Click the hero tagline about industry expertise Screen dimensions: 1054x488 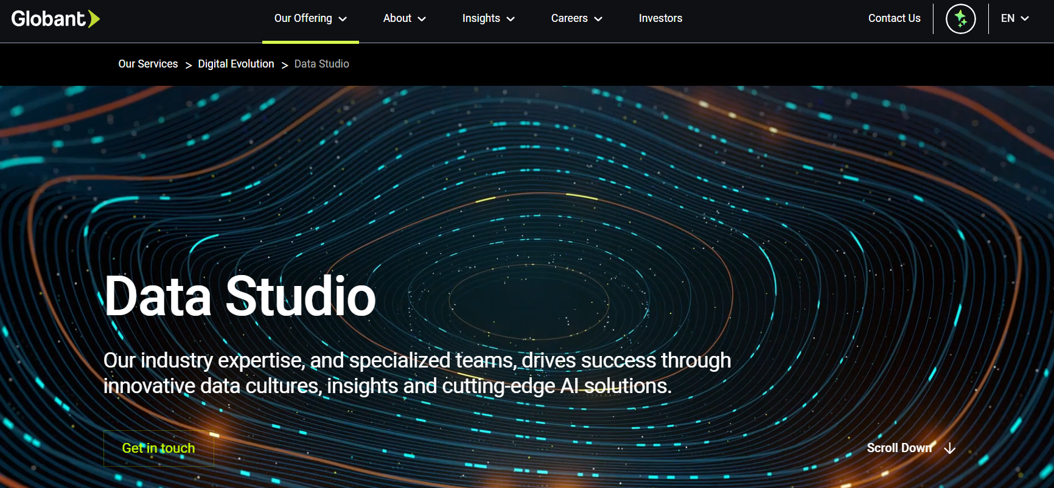coord(417,373)
